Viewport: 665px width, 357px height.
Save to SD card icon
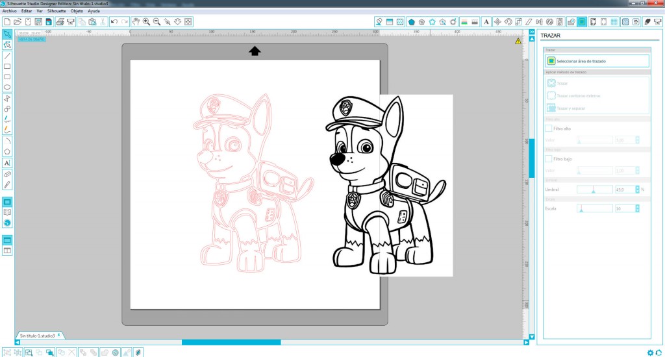[x=49, y=21]
